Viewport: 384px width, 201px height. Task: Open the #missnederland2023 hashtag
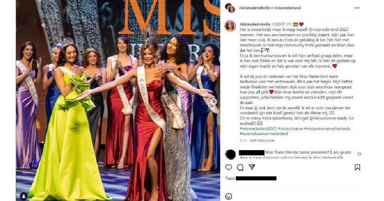(258, 129)
